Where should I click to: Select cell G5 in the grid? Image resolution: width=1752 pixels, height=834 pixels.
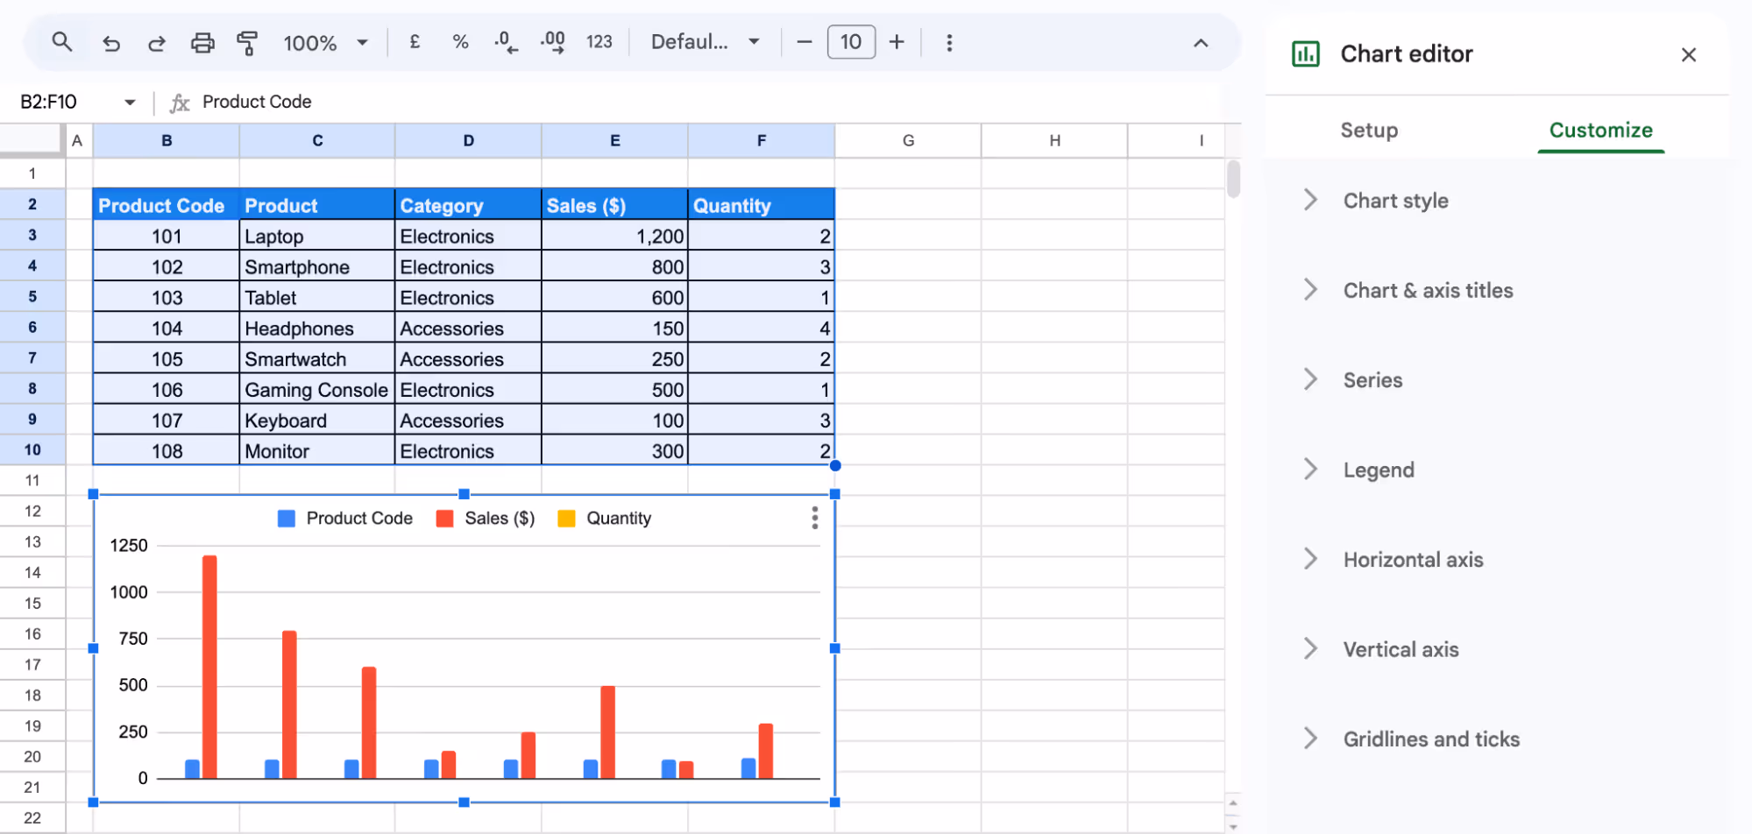(908, 296)
